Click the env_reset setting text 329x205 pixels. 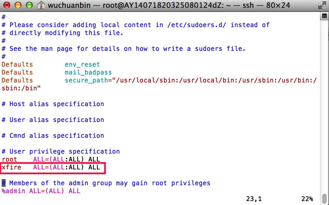click(82, 64)
